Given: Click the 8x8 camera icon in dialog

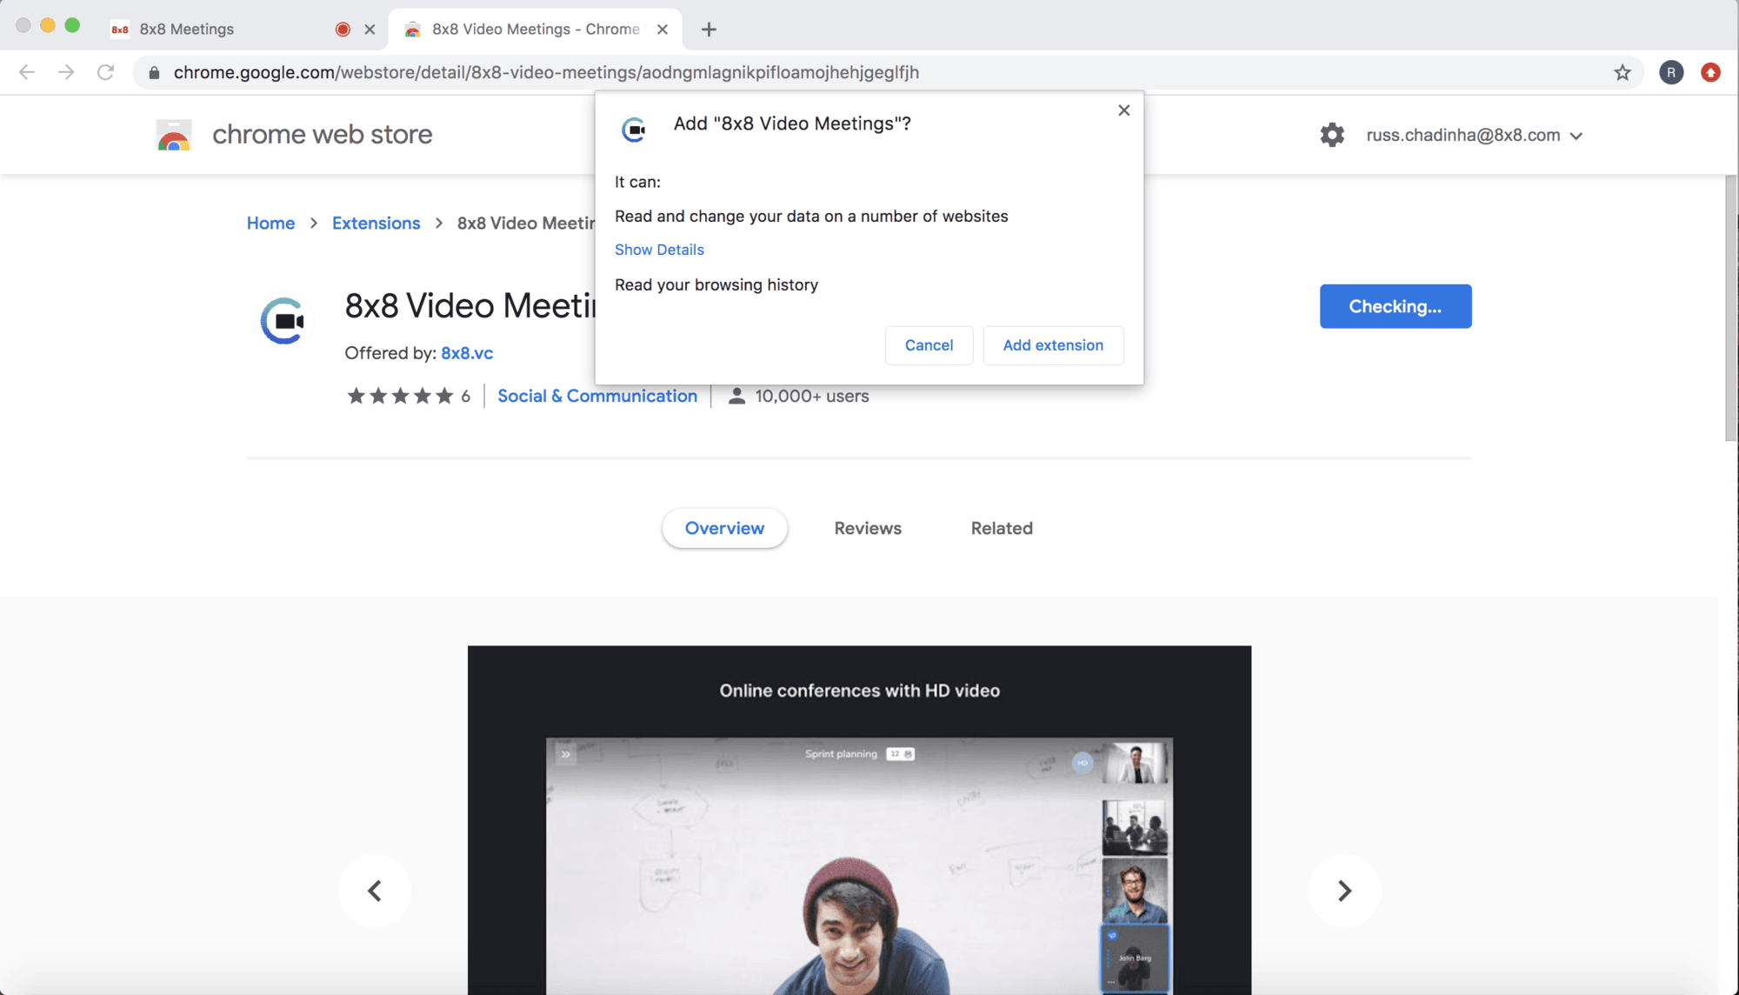Looking at the screenshot, I should click(635, 130).
